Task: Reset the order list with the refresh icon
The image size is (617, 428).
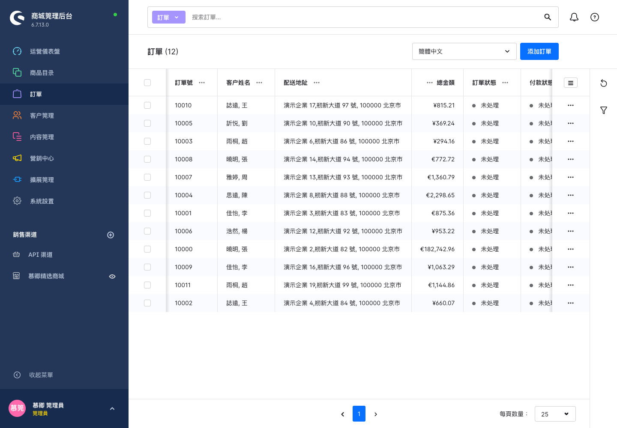Action: pos(604,83)
